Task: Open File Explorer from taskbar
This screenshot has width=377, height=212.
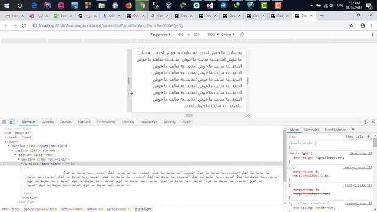Action: [x=101, y=5]
